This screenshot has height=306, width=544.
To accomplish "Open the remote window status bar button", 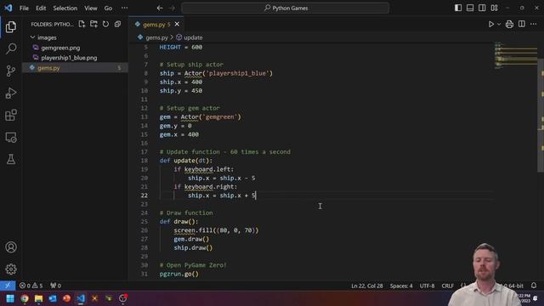I will [x=8, y=286].
